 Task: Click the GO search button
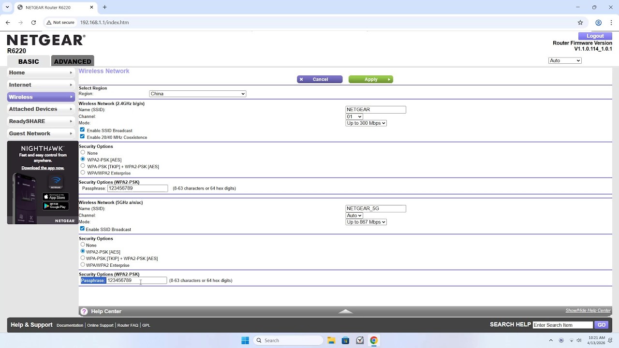point(602,325)
